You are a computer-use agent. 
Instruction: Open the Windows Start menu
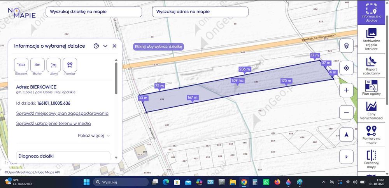(87, 182)
